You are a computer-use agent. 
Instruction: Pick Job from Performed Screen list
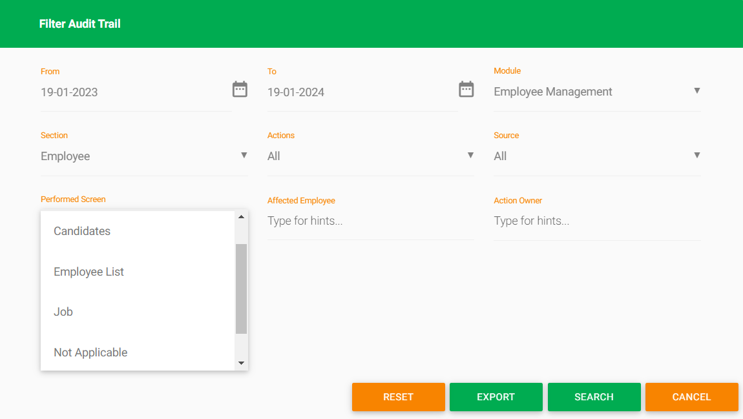(138, 312)
